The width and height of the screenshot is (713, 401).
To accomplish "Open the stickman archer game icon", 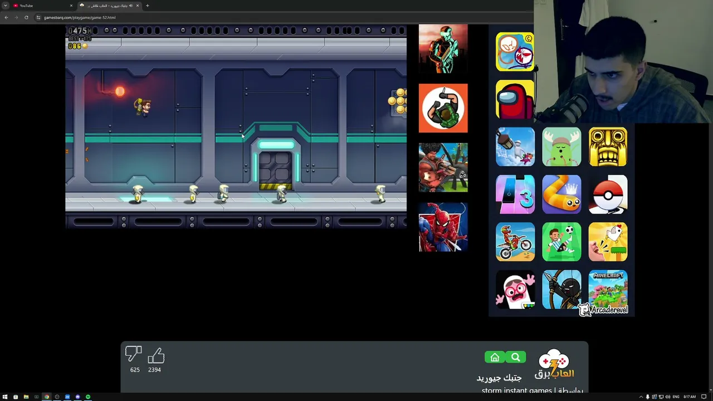I will [561, 290].
